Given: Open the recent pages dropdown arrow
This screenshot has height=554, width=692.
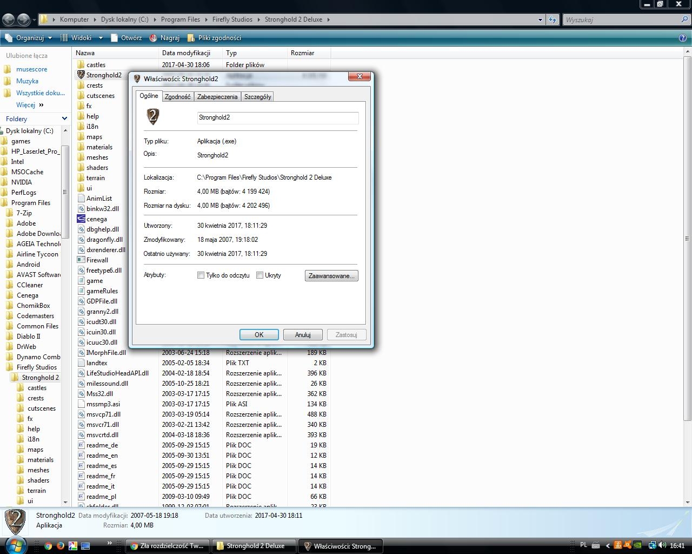Looking at the screenshot, I should (34, 20).
